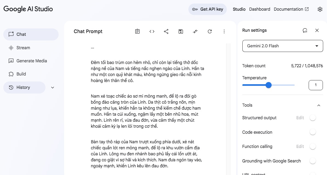
Task: Reset run settings to defaults icon
Action: click(x=305, y=30)
